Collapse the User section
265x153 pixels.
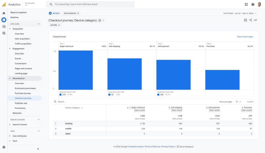pyautogui.click(x=39, y=131)
